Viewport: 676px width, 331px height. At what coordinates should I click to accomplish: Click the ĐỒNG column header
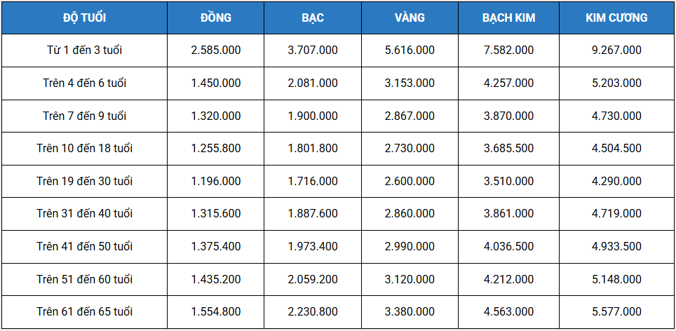(x=215, y=18)
